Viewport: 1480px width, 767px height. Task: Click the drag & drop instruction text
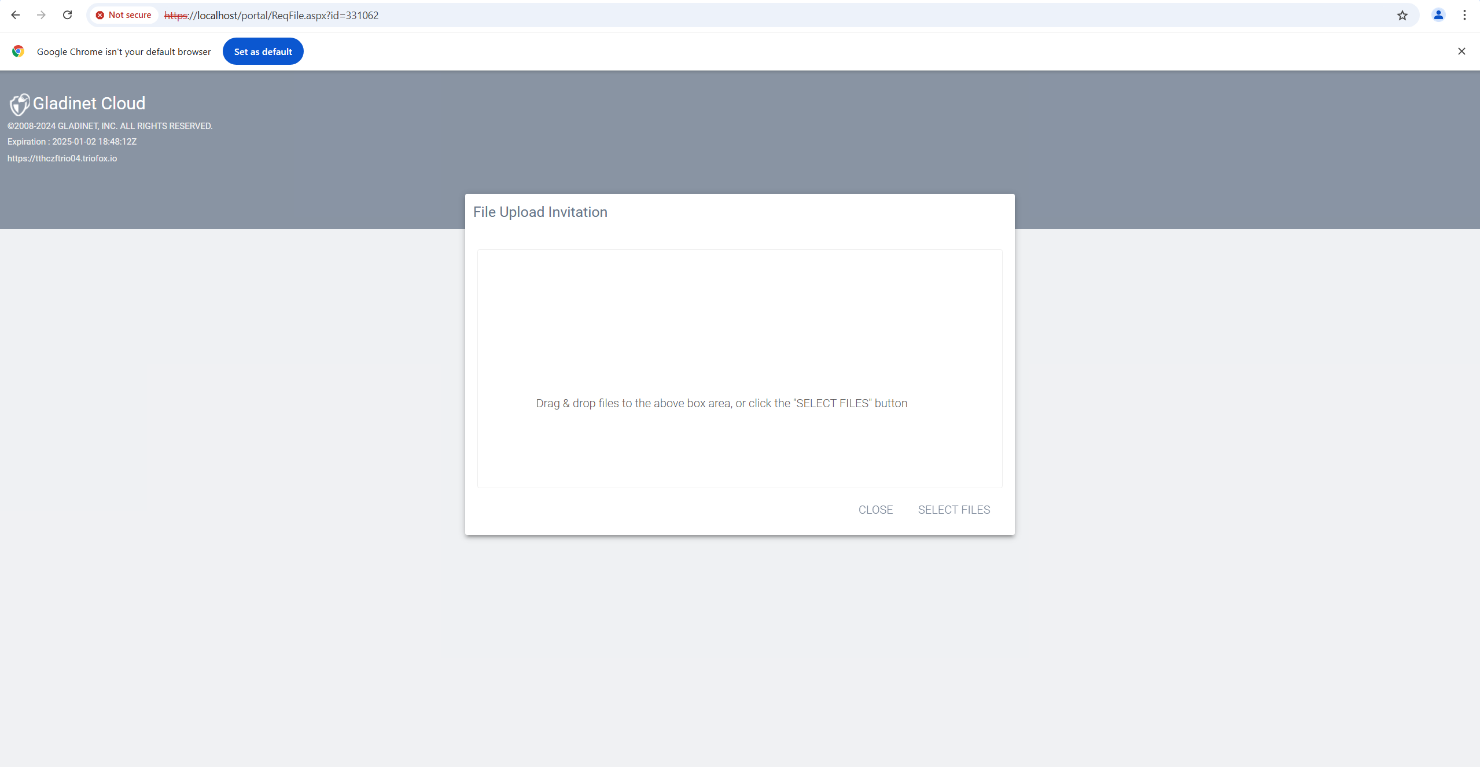pos(721,403)
